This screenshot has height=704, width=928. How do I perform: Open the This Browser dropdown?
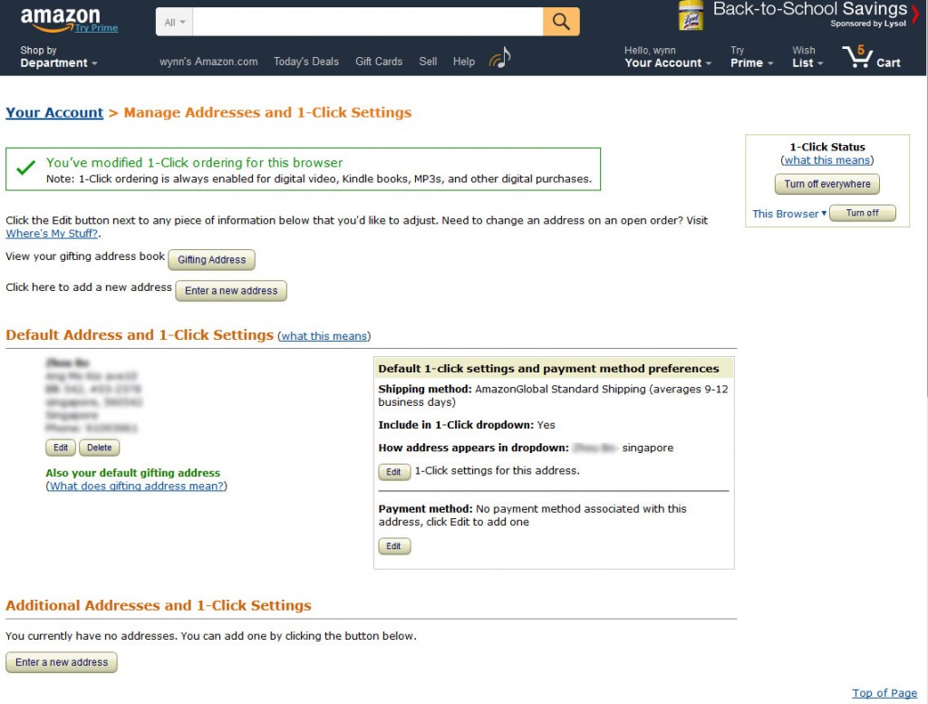789,214
